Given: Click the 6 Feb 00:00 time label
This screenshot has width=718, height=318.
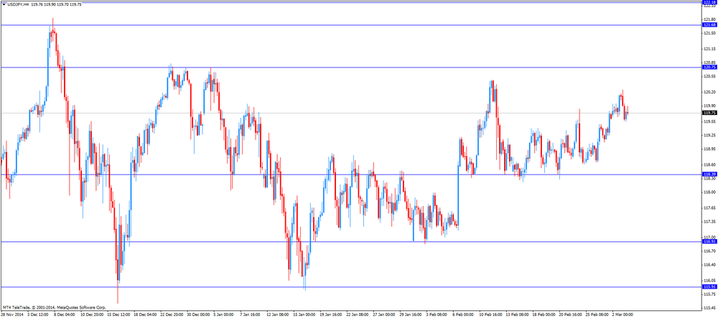Looking at the screenshot, I should point(463,315).
